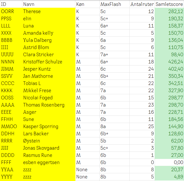Select the cell containing Kristoffer Schulze

click(x=48, y=62)
